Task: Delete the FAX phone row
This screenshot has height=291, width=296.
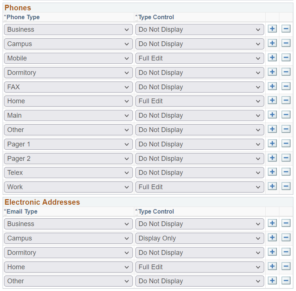Action: tap(286, 86)
